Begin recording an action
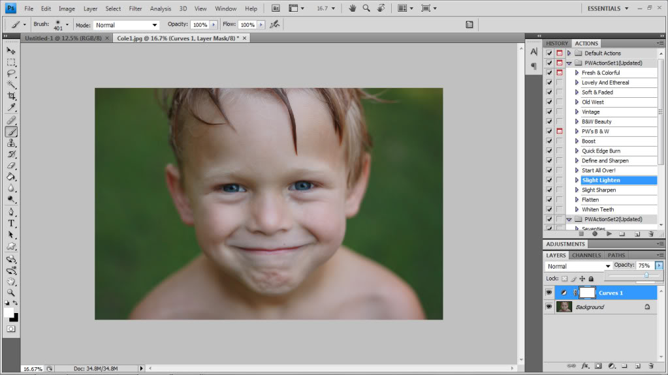The height and width of the screenshot is (375, 668). (x=595, y=233)
